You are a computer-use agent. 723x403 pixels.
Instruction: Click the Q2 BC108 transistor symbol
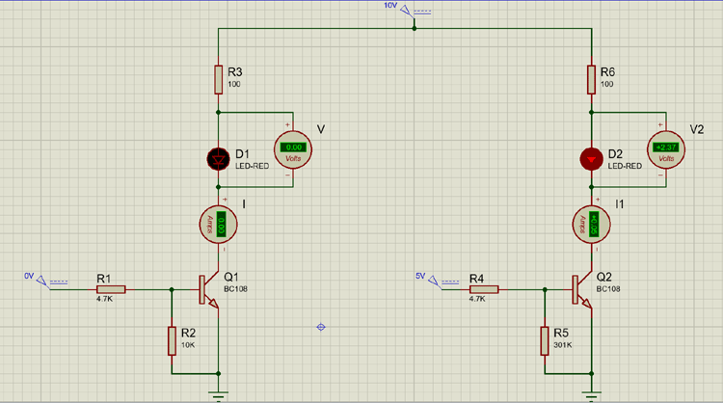click(580, 288)
